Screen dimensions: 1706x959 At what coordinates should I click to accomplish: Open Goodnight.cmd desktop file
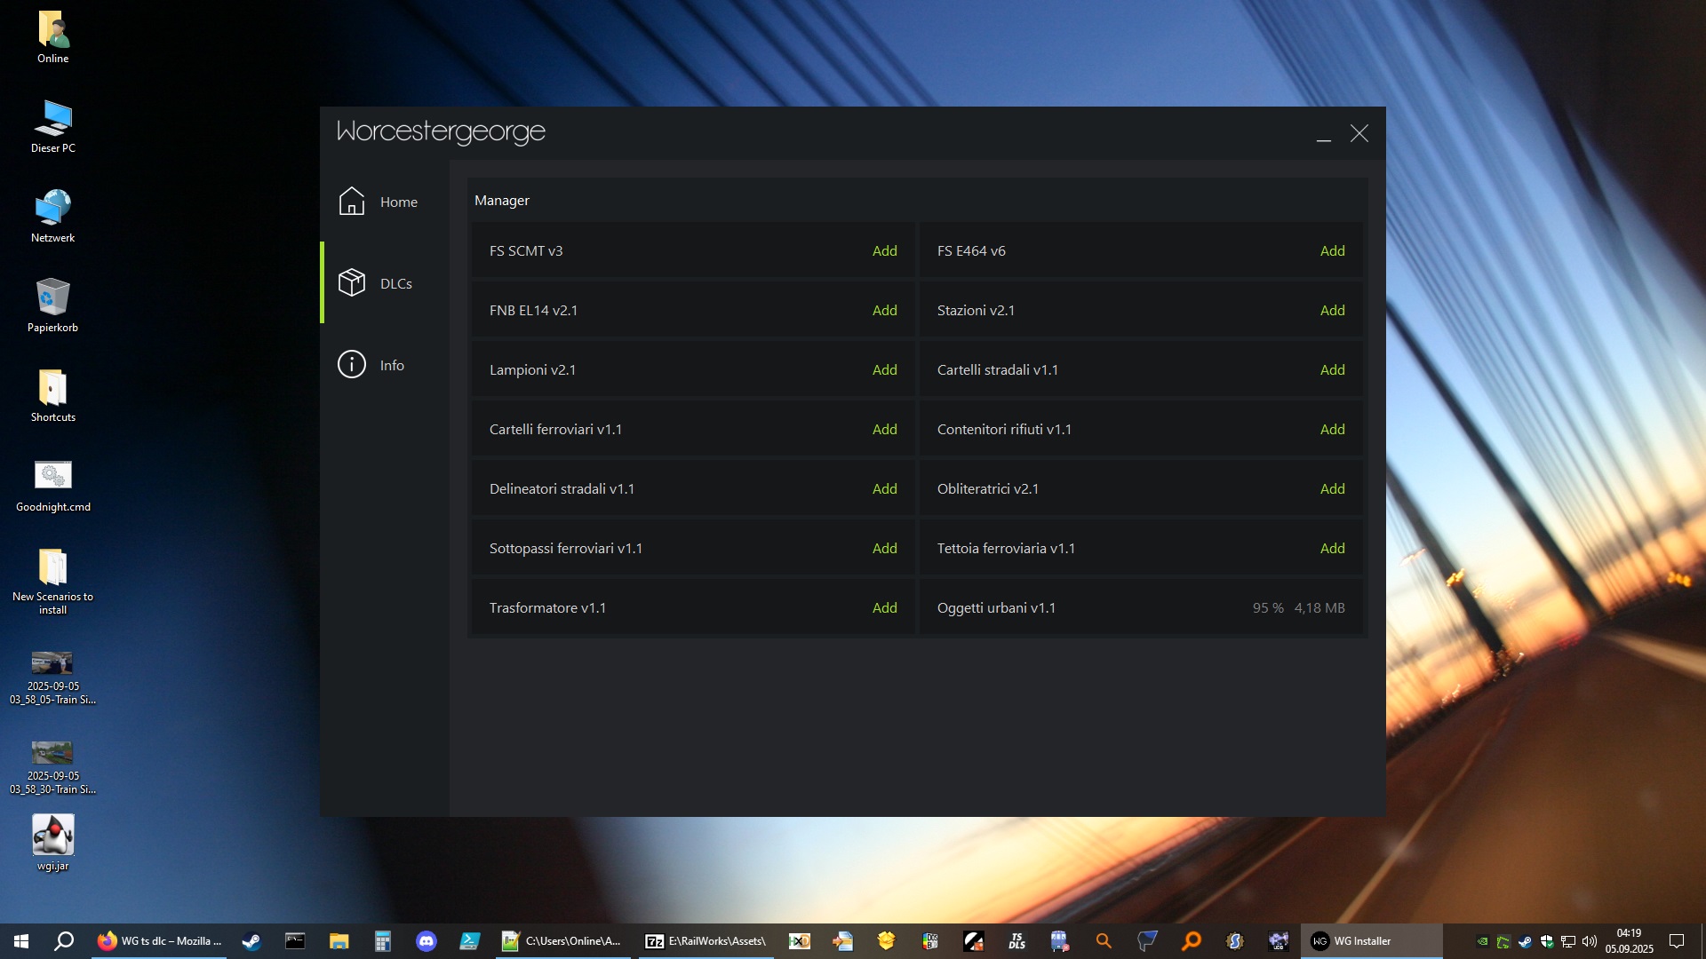[x=53, y=476]
